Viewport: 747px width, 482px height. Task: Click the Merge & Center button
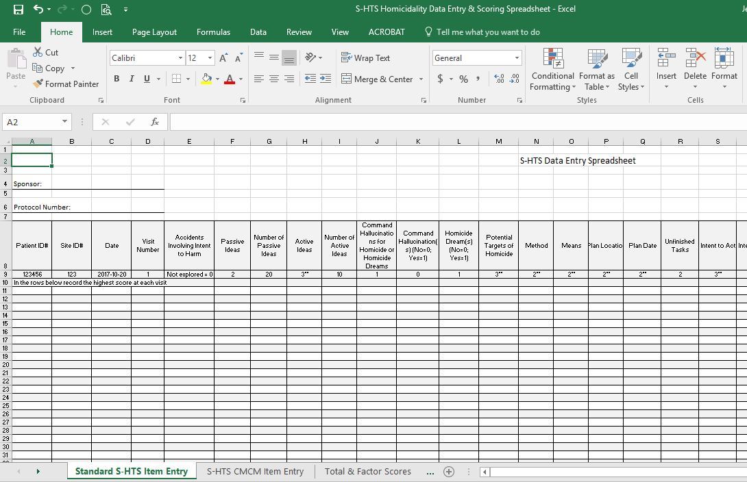[x=377, y=79]
